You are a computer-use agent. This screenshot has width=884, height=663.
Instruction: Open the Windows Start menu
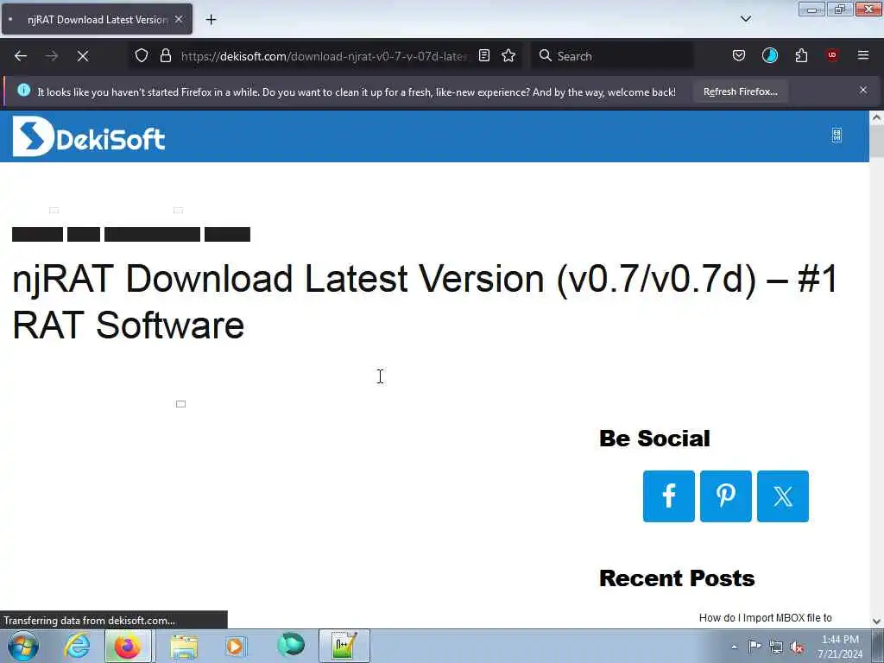point(23,646)
